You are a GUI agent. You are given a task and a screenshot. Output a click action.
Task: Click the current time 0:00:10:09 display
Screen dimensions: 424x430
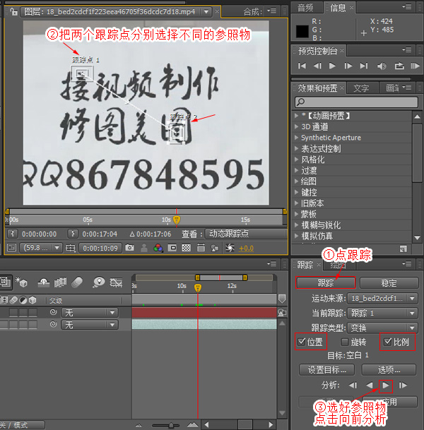coord(100,248)
